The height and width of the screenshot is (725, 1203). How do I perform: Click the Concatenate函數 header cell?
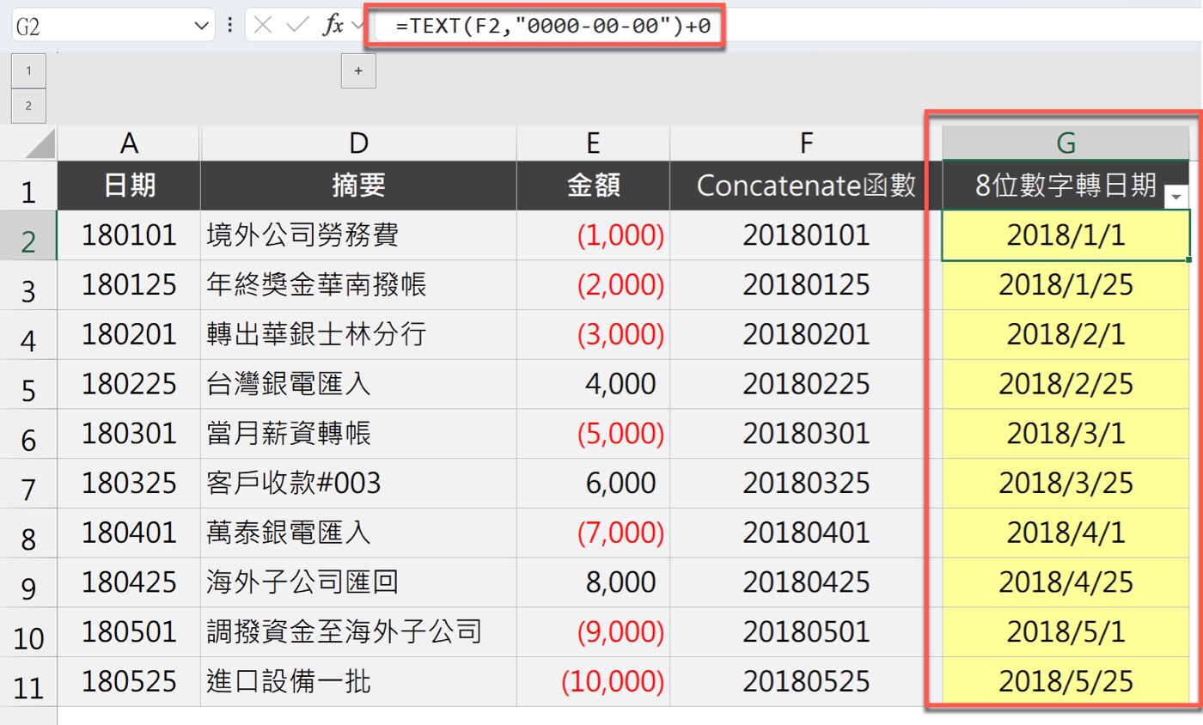tap(805, 186)
